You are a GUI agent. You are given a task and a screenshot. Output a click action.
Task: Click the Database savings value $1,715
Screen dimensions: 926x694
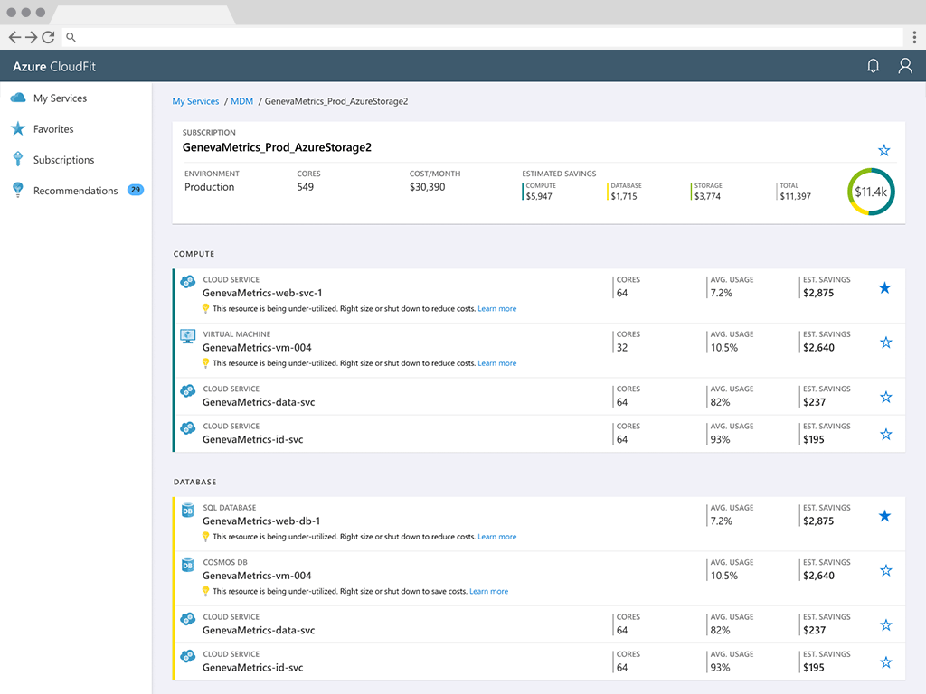(624, 196)
